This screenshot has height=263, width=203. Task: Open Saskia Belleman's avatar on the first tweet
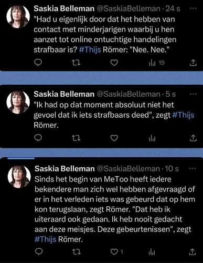point(18,16)
